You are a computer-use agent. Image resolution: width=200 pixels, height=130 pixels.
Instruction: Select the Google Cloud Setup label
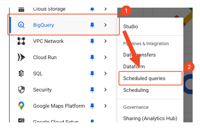[x=56, y=121]
